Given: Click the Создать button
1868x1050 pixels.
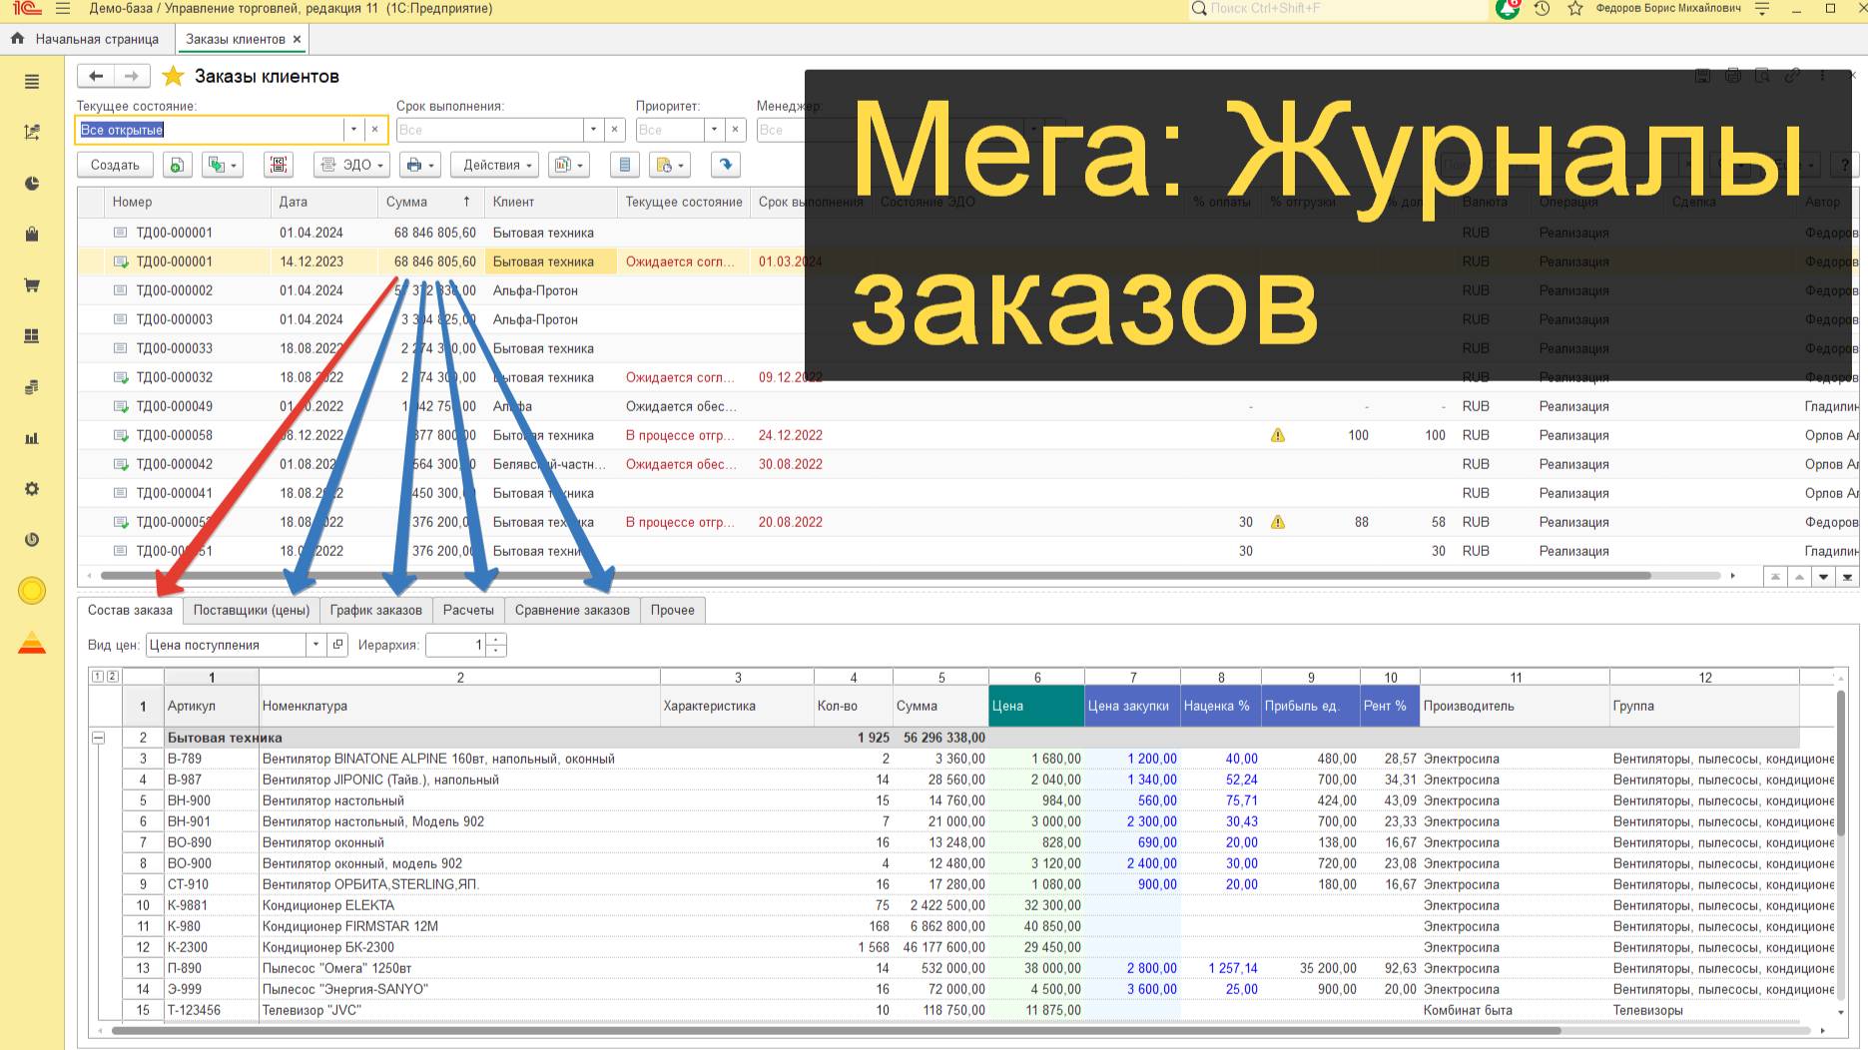Looking at the screenshot, I should (x=115, y=165).
